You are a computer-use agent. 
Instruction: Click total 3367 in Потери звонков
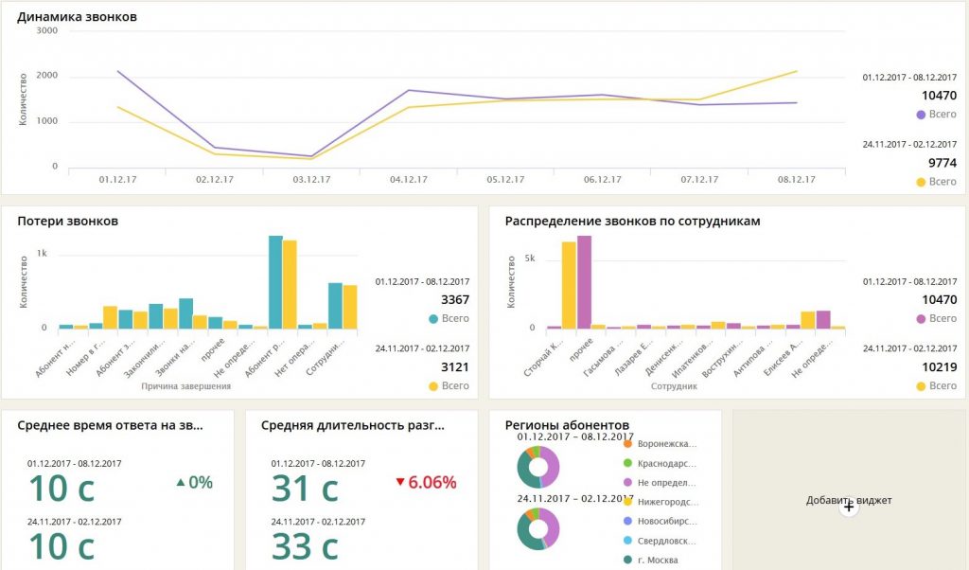coord(455,300)
